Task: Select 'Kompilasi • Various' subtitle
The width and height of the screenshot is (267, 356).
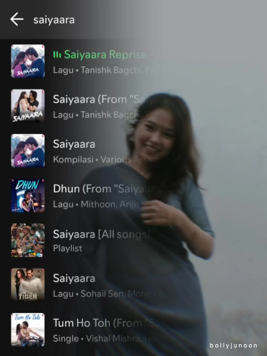Action: coord(92,159)
